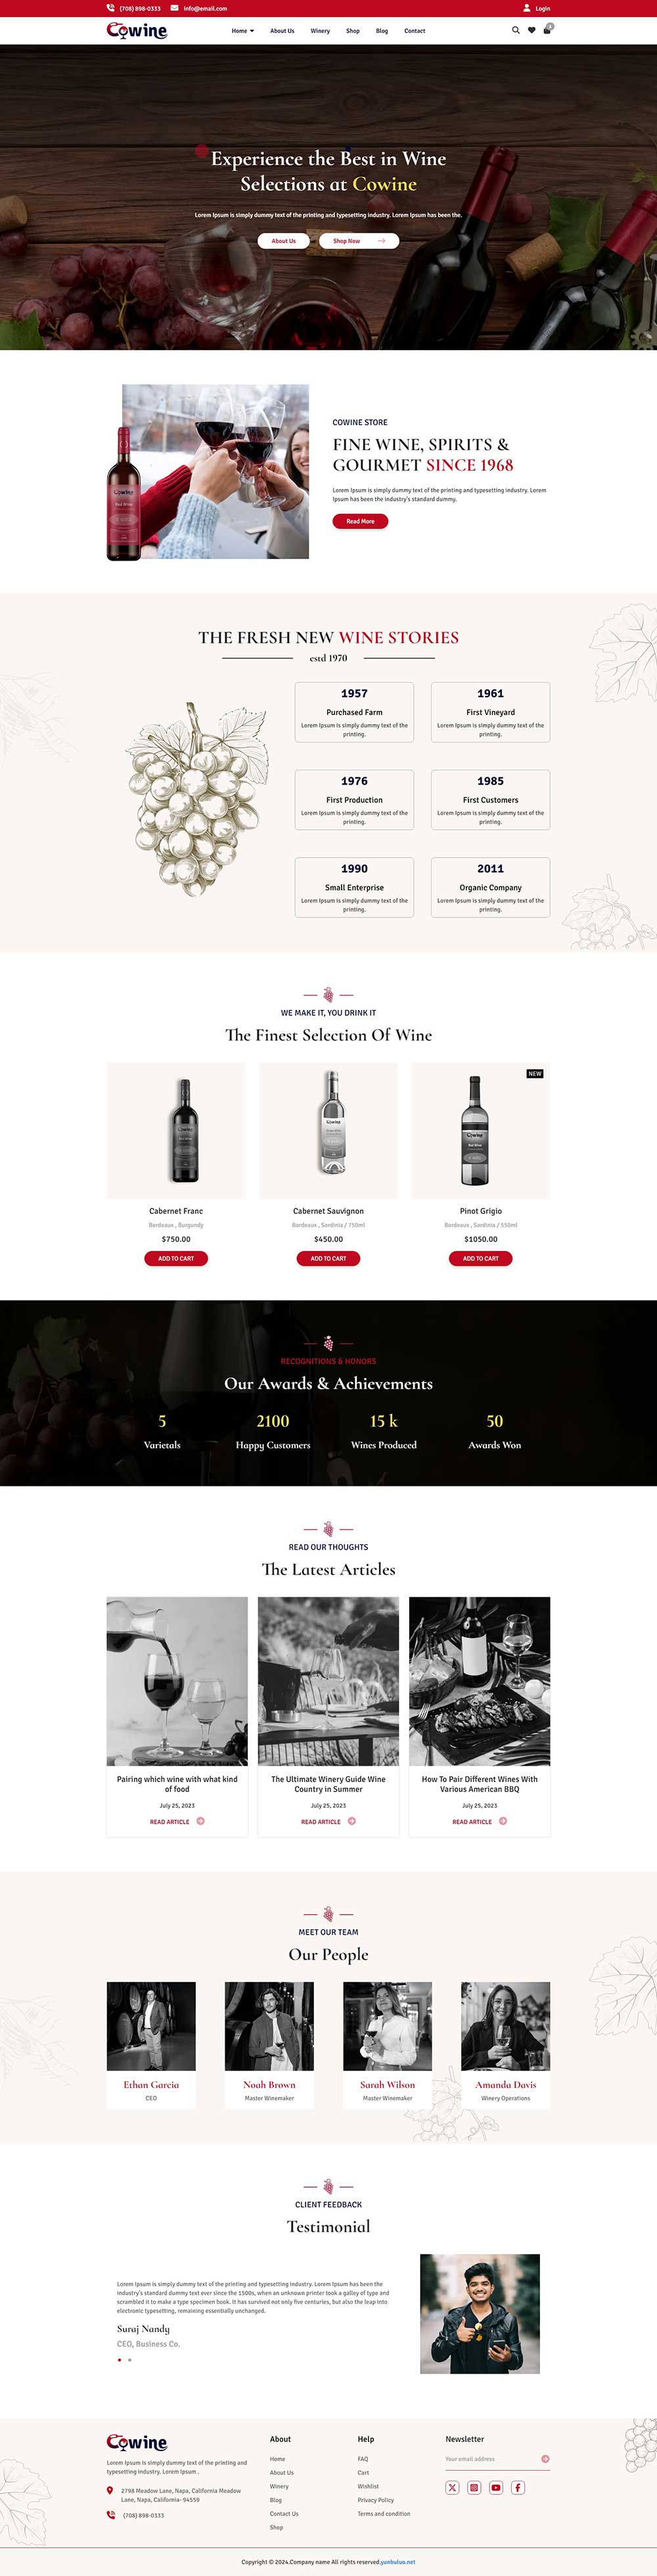This screenshot has width=657, height=2576.
Task: Open the shopping bag cart icon
Action: 547,30
